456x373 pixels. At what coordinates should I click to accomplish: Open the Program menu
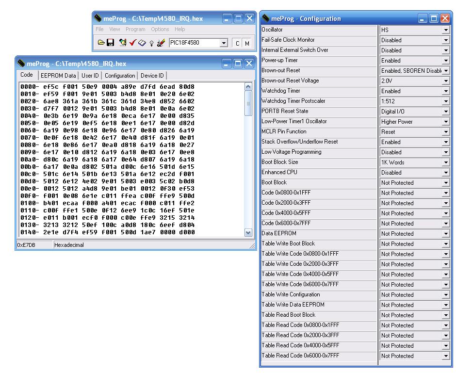pos(135,29)
